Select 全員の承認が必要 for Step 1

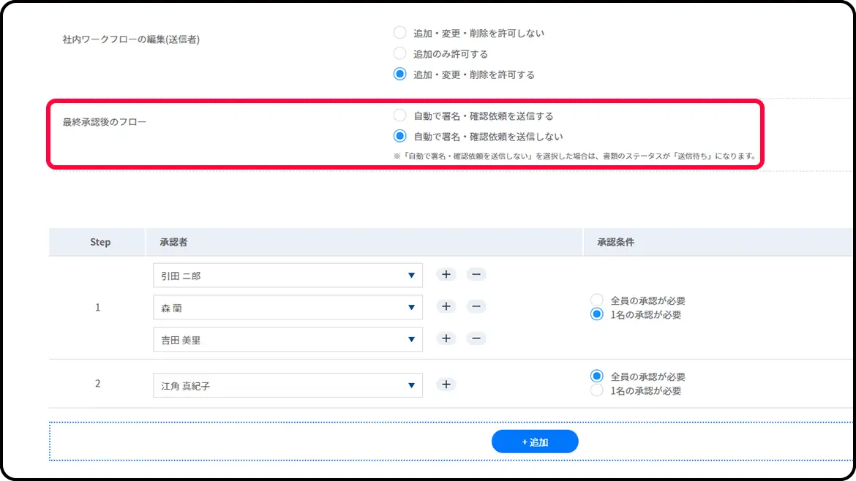point(597,300)
